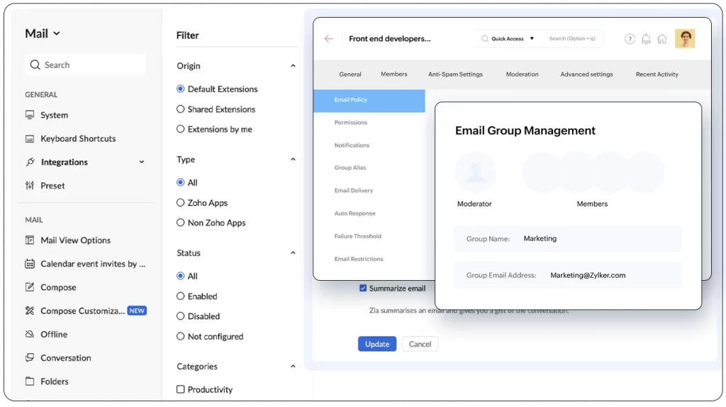Check the Productivity category box

(180, 389)
